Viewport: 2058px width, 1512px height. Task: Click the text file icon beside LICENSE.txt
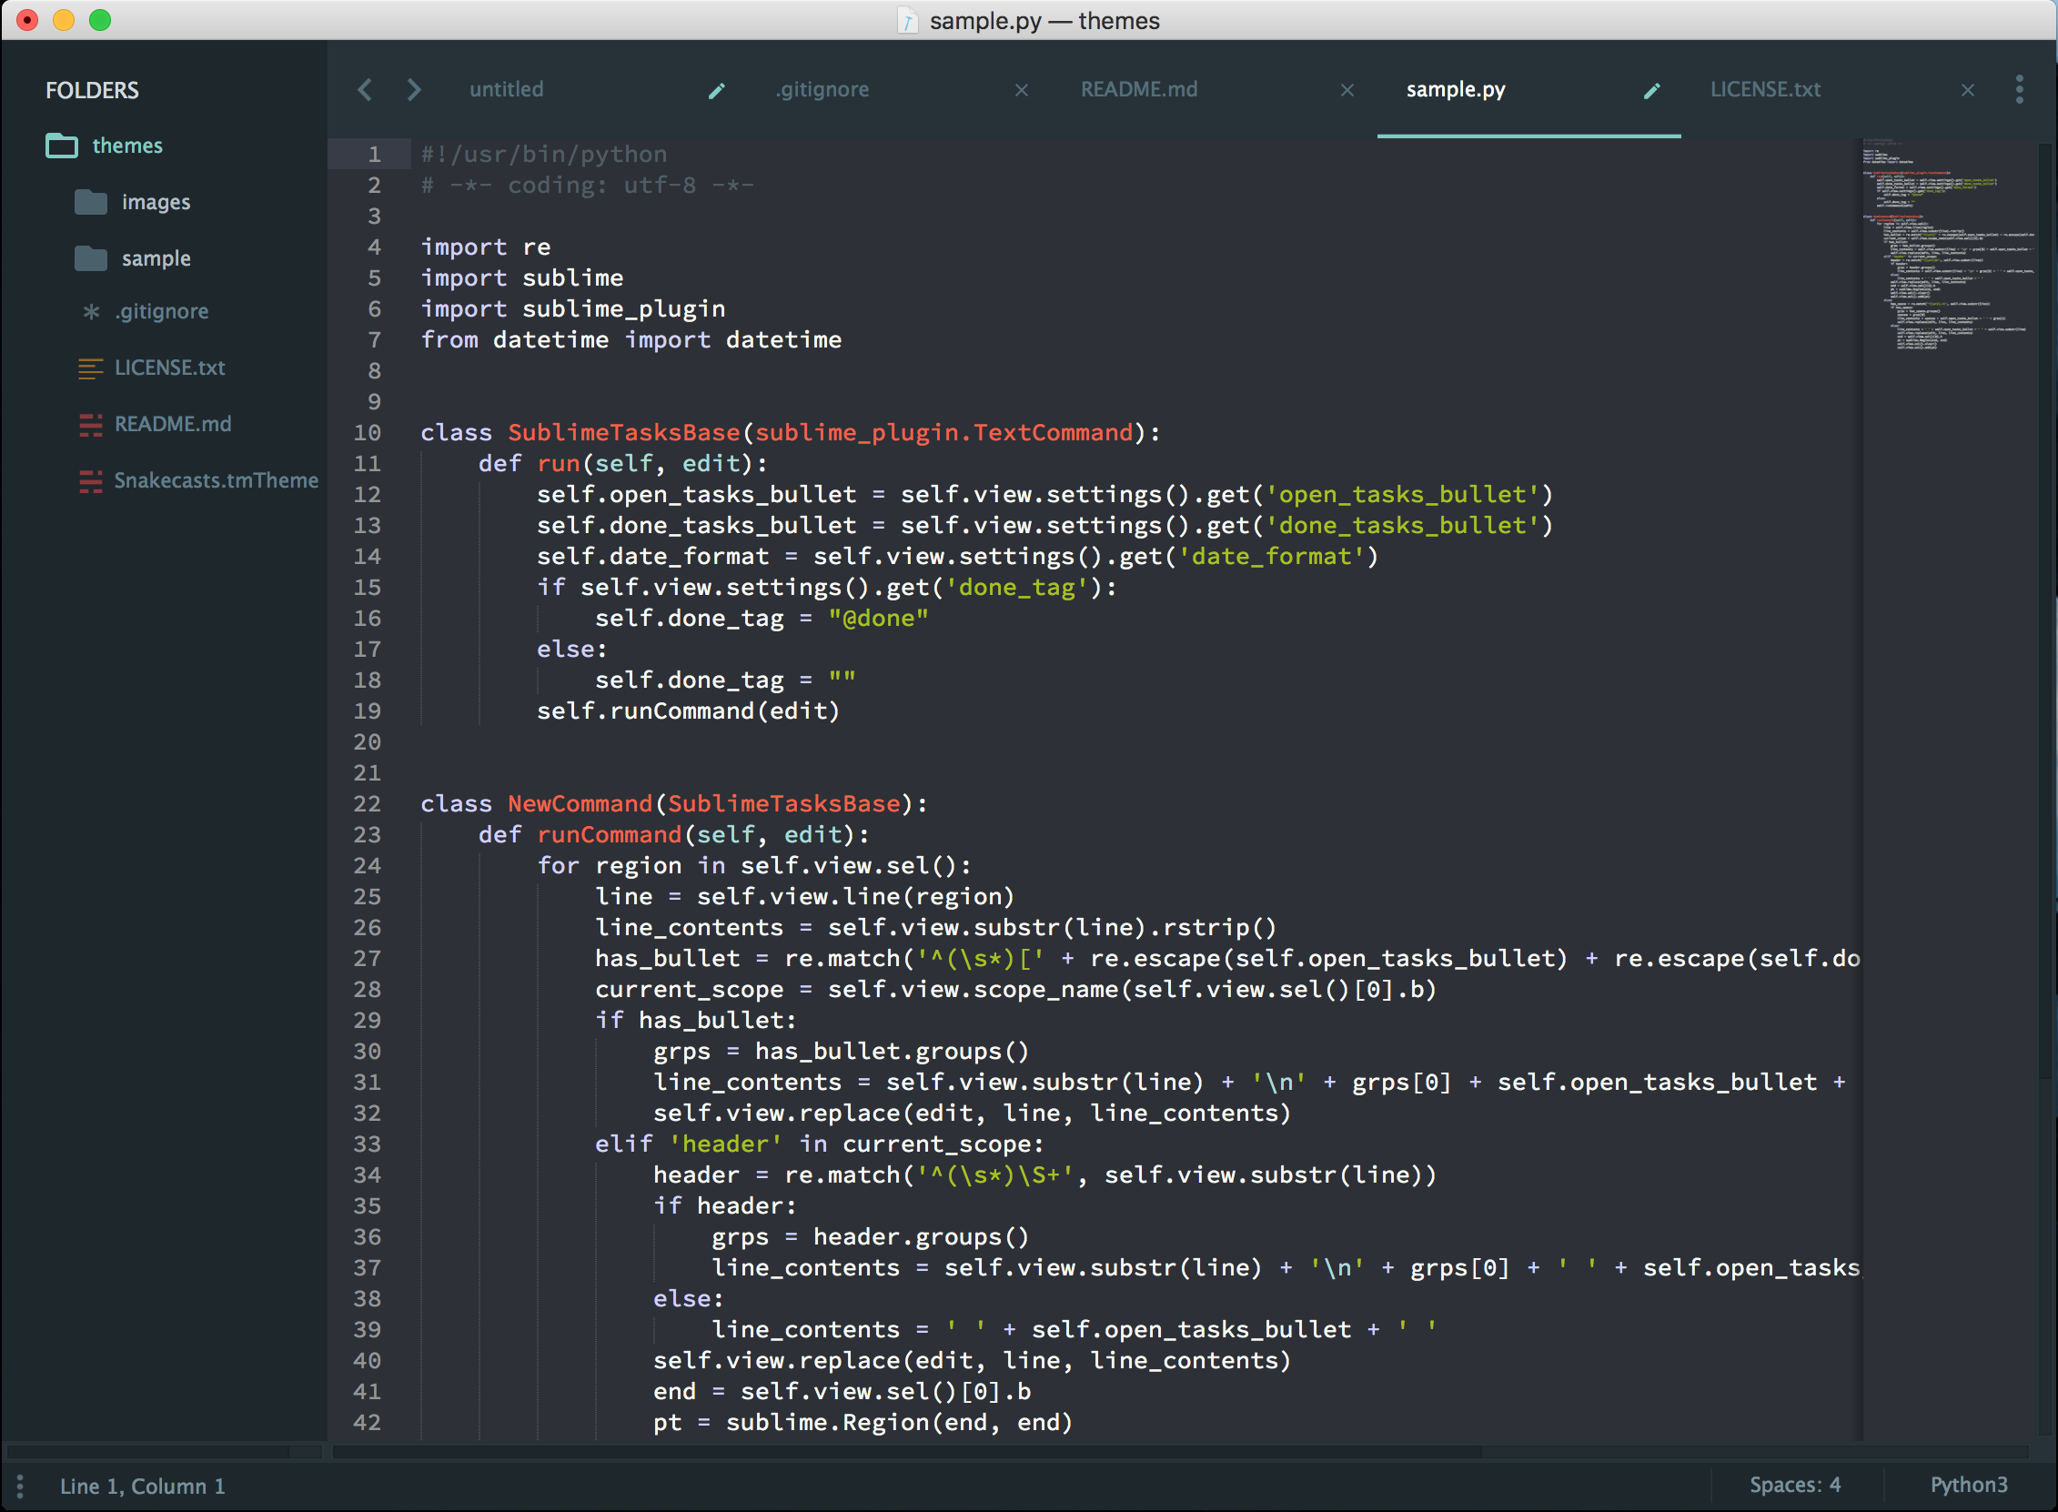pyautogui.click(x=91, y=368)
